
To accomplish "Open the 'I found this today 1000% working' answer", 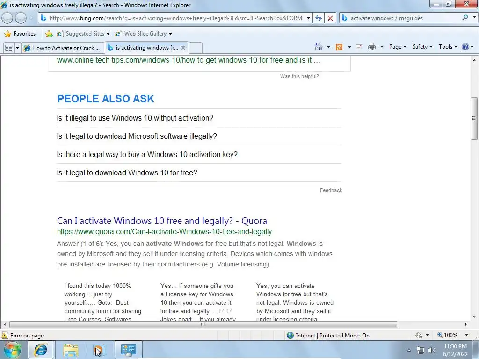I will [x=102, y=302].
